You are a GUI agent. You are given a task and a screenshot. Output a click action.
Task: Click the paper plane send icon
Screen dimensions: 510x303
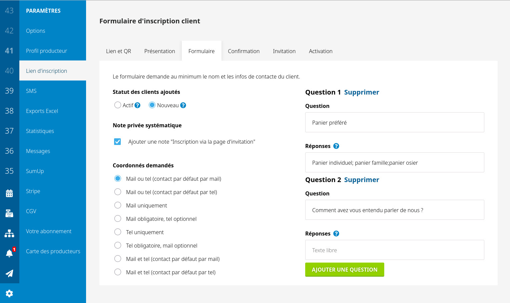pyautogui.click(x=9, y=273)
